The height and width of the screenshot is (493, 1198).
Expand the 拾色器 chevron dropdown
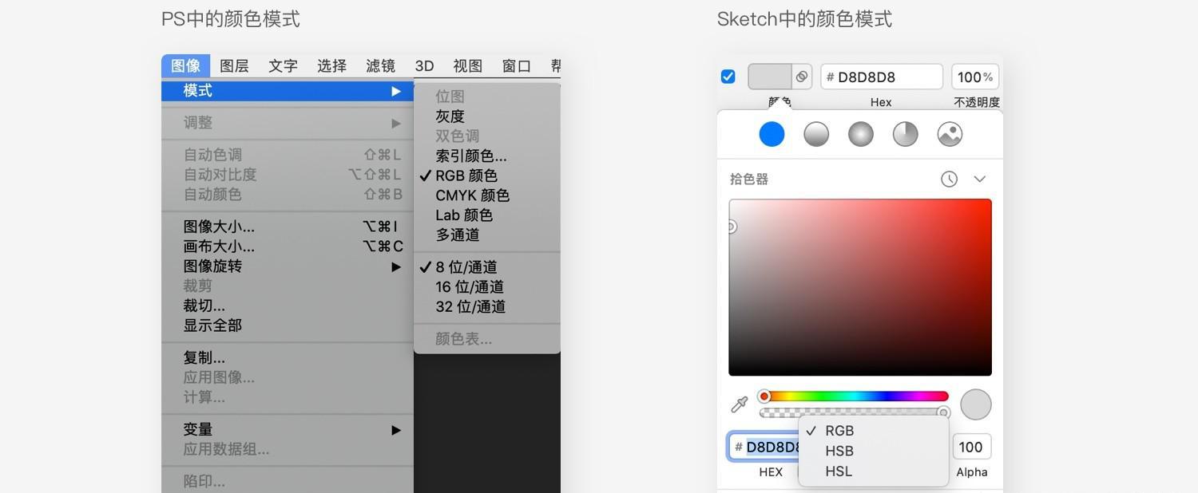[980, 179]
